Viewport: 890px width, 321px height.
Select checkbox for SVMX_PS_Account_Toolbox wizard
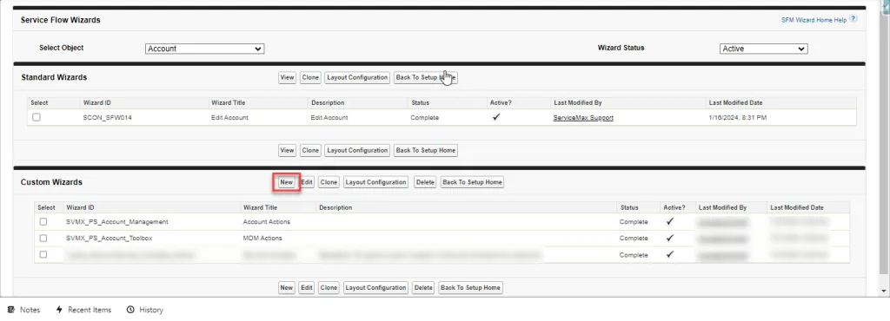tap(43, 239)
